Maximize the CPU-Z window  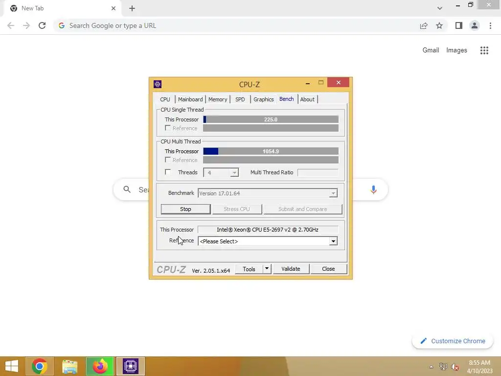(x=321, y=82)
